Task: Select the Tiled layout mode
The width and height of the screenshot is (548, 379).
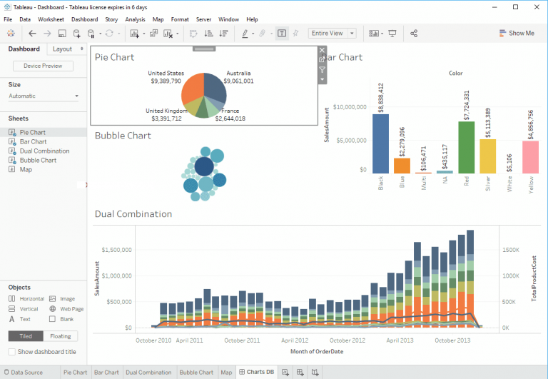Action: coord(26,335)
